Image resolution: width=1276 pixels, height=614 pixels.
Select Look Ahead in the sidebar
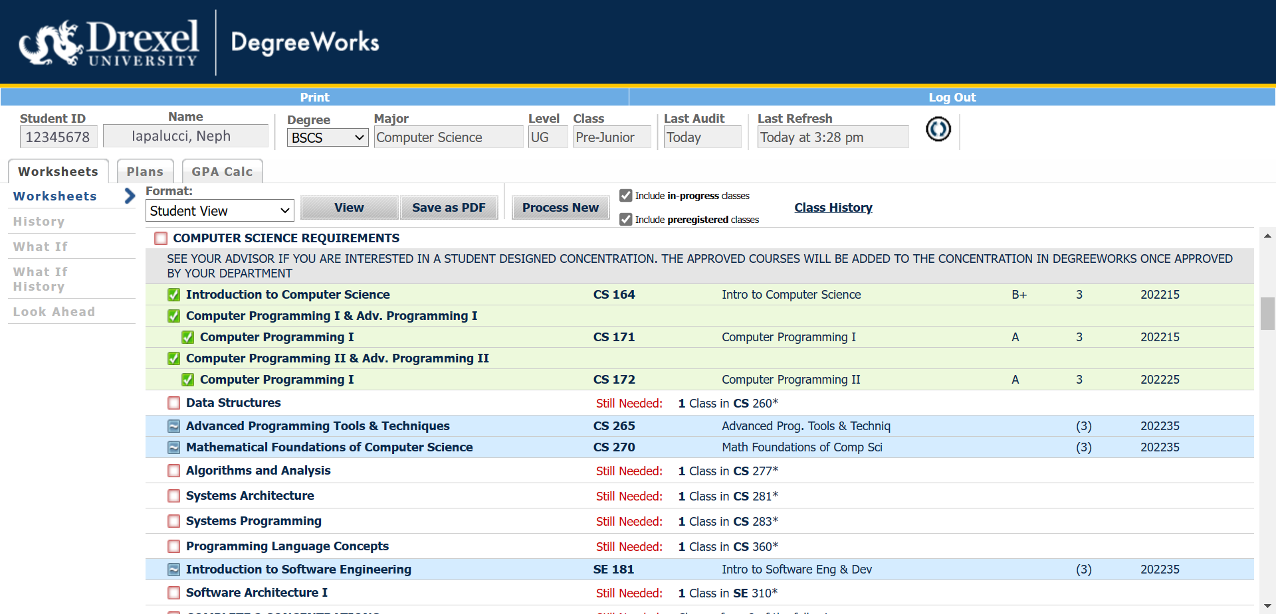pyautogui.click(x=54, y=311)
